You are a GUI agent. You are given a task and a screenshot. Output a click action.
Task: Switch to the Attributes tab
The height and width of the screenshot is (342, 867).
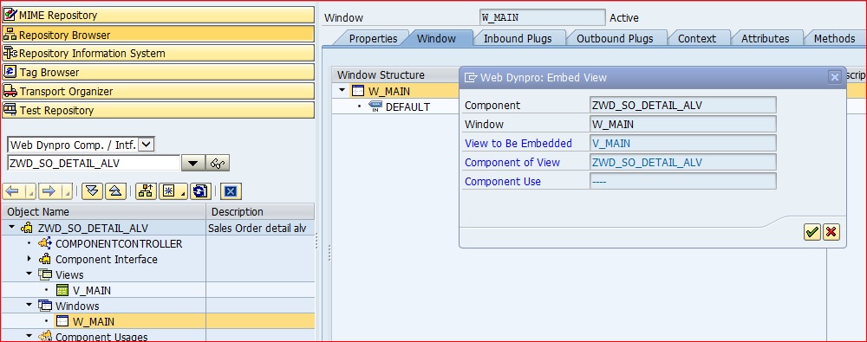[x=766, y=38]
